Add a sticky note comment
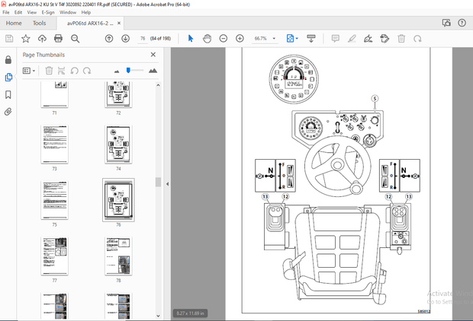 click(336, 39)
